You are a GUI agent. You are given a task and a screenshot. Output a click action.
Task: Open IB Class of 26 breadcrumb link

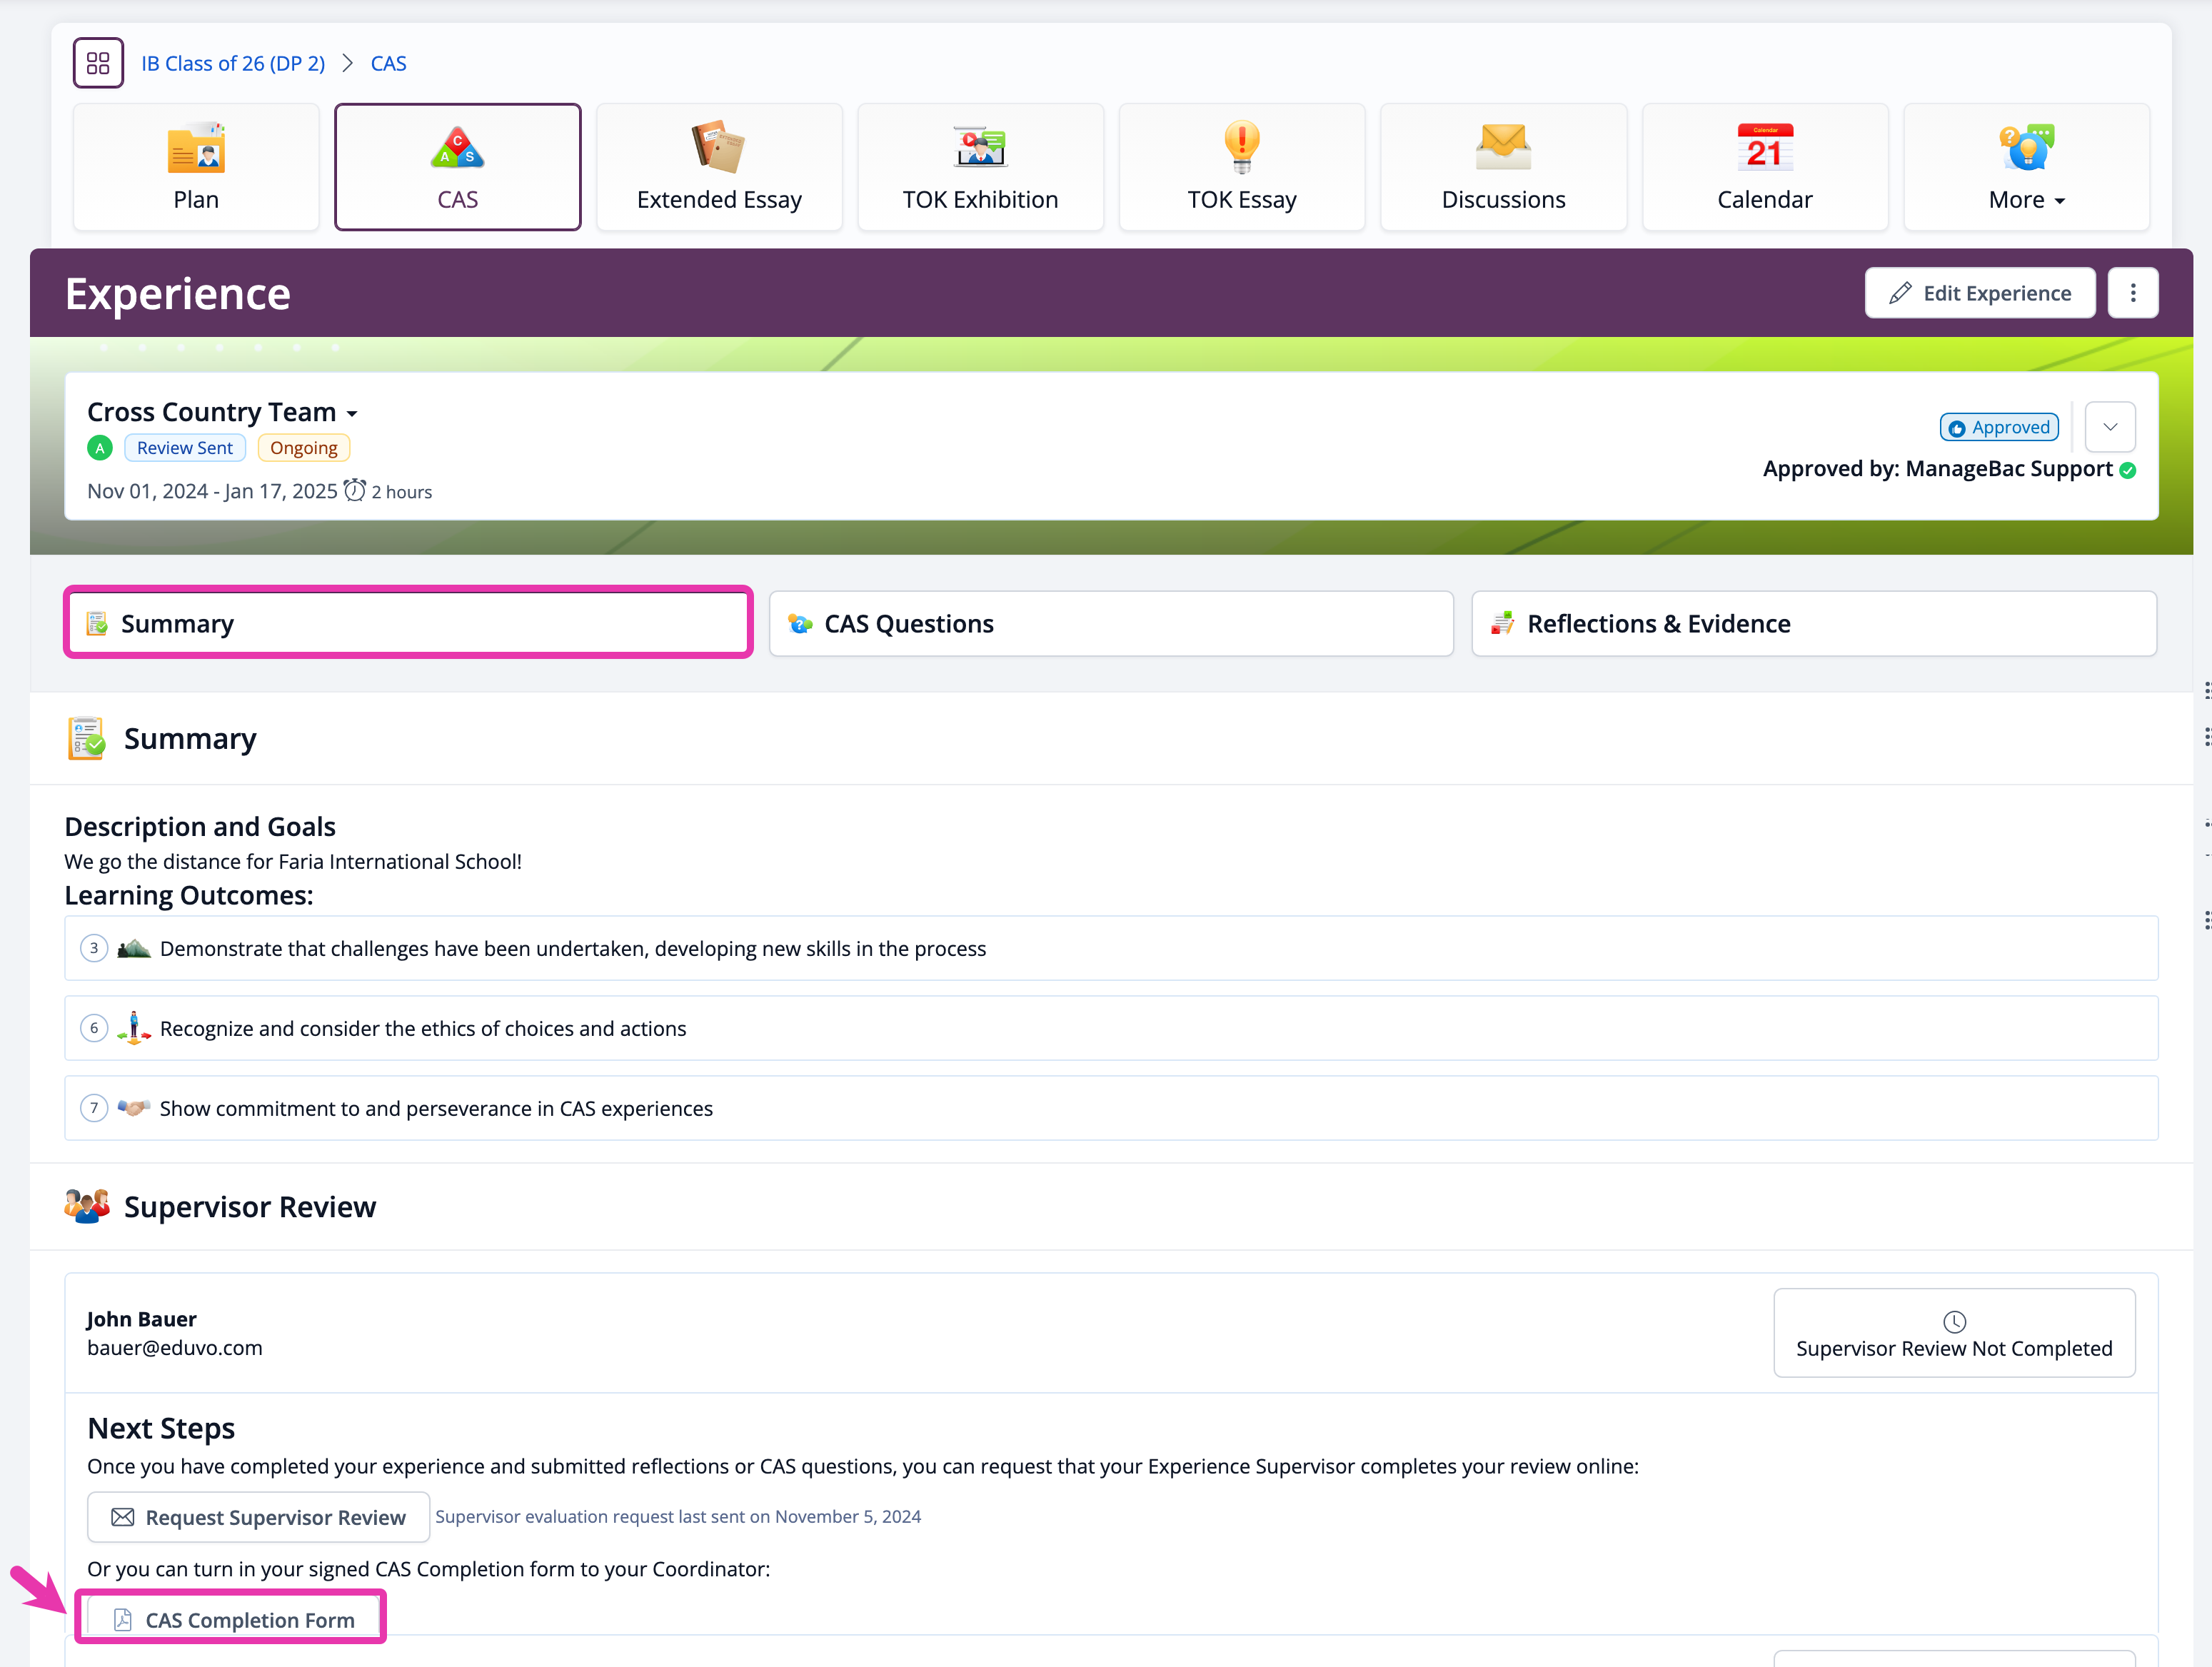click(x=233, y=63)
